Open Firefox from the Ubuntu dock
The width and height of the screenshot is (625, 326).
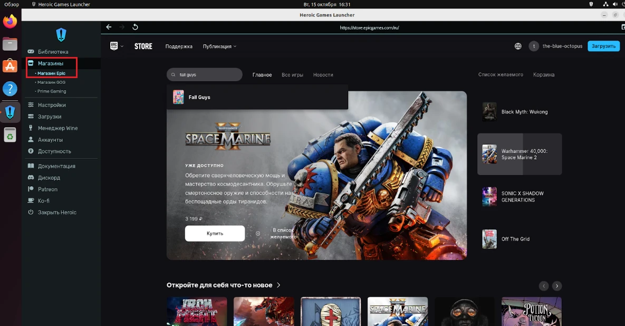point(10,22)
